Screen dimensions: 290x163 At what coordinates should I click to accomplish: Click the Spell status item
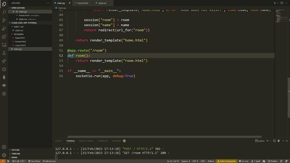256,161
